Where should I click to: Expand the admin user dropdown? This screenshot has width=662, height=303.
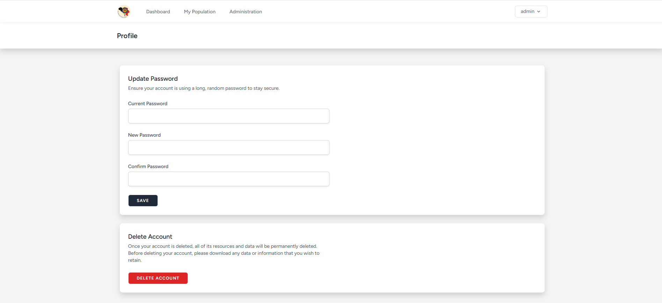tap(531, 12)
